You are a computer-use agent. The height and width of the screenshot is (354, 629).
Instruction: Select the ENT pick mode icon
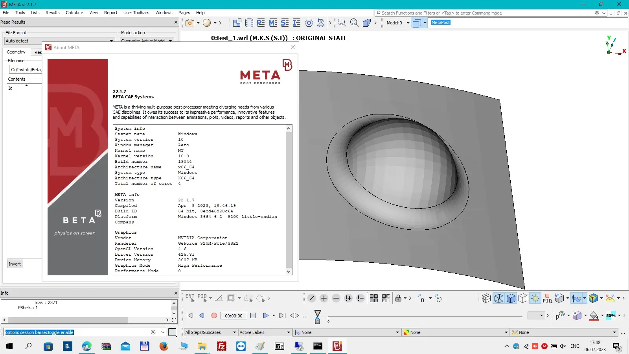(190, 298)
